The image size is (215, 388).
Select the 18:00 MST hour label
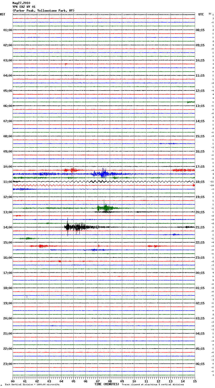coord(8,288)
